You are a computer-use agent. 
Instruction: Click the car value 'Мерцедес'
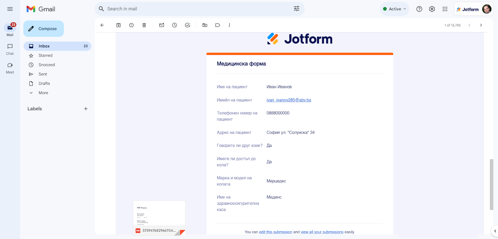[276, 181]
